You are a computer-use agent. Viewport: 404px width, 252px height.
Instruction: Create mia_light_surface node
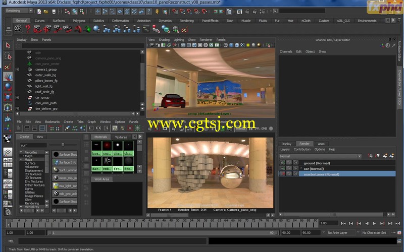coord(65,185)
